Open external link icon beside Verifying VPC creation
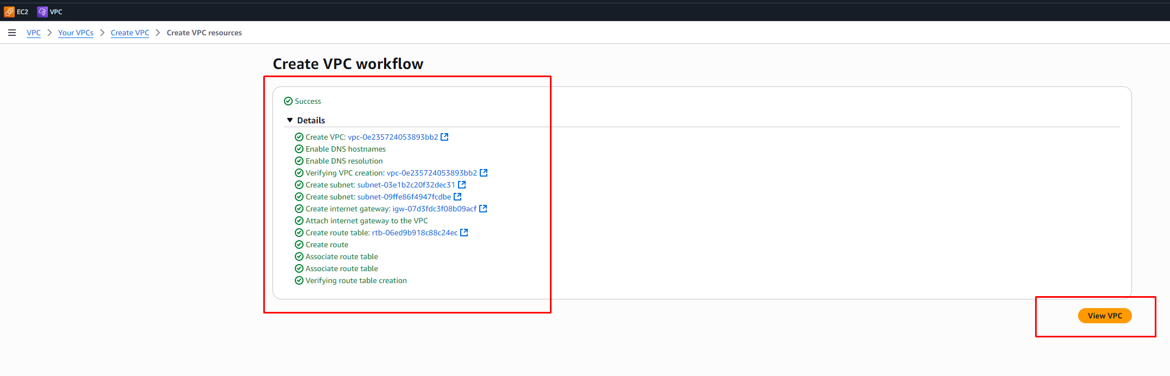Viewport: 1170px width, 376px height. [x=484, y=173]
